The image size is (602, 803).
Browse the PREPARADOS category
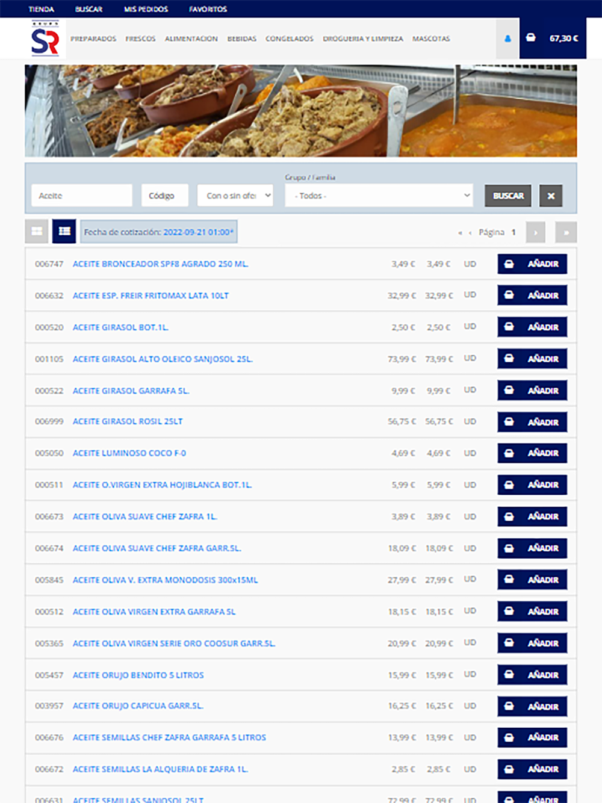(93, 39)
